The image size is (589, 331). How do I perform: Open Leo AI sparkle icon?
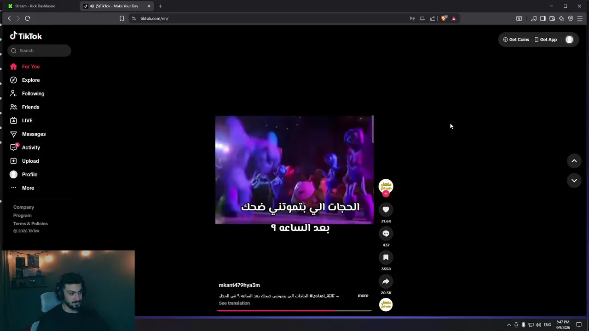click(561, 18)
